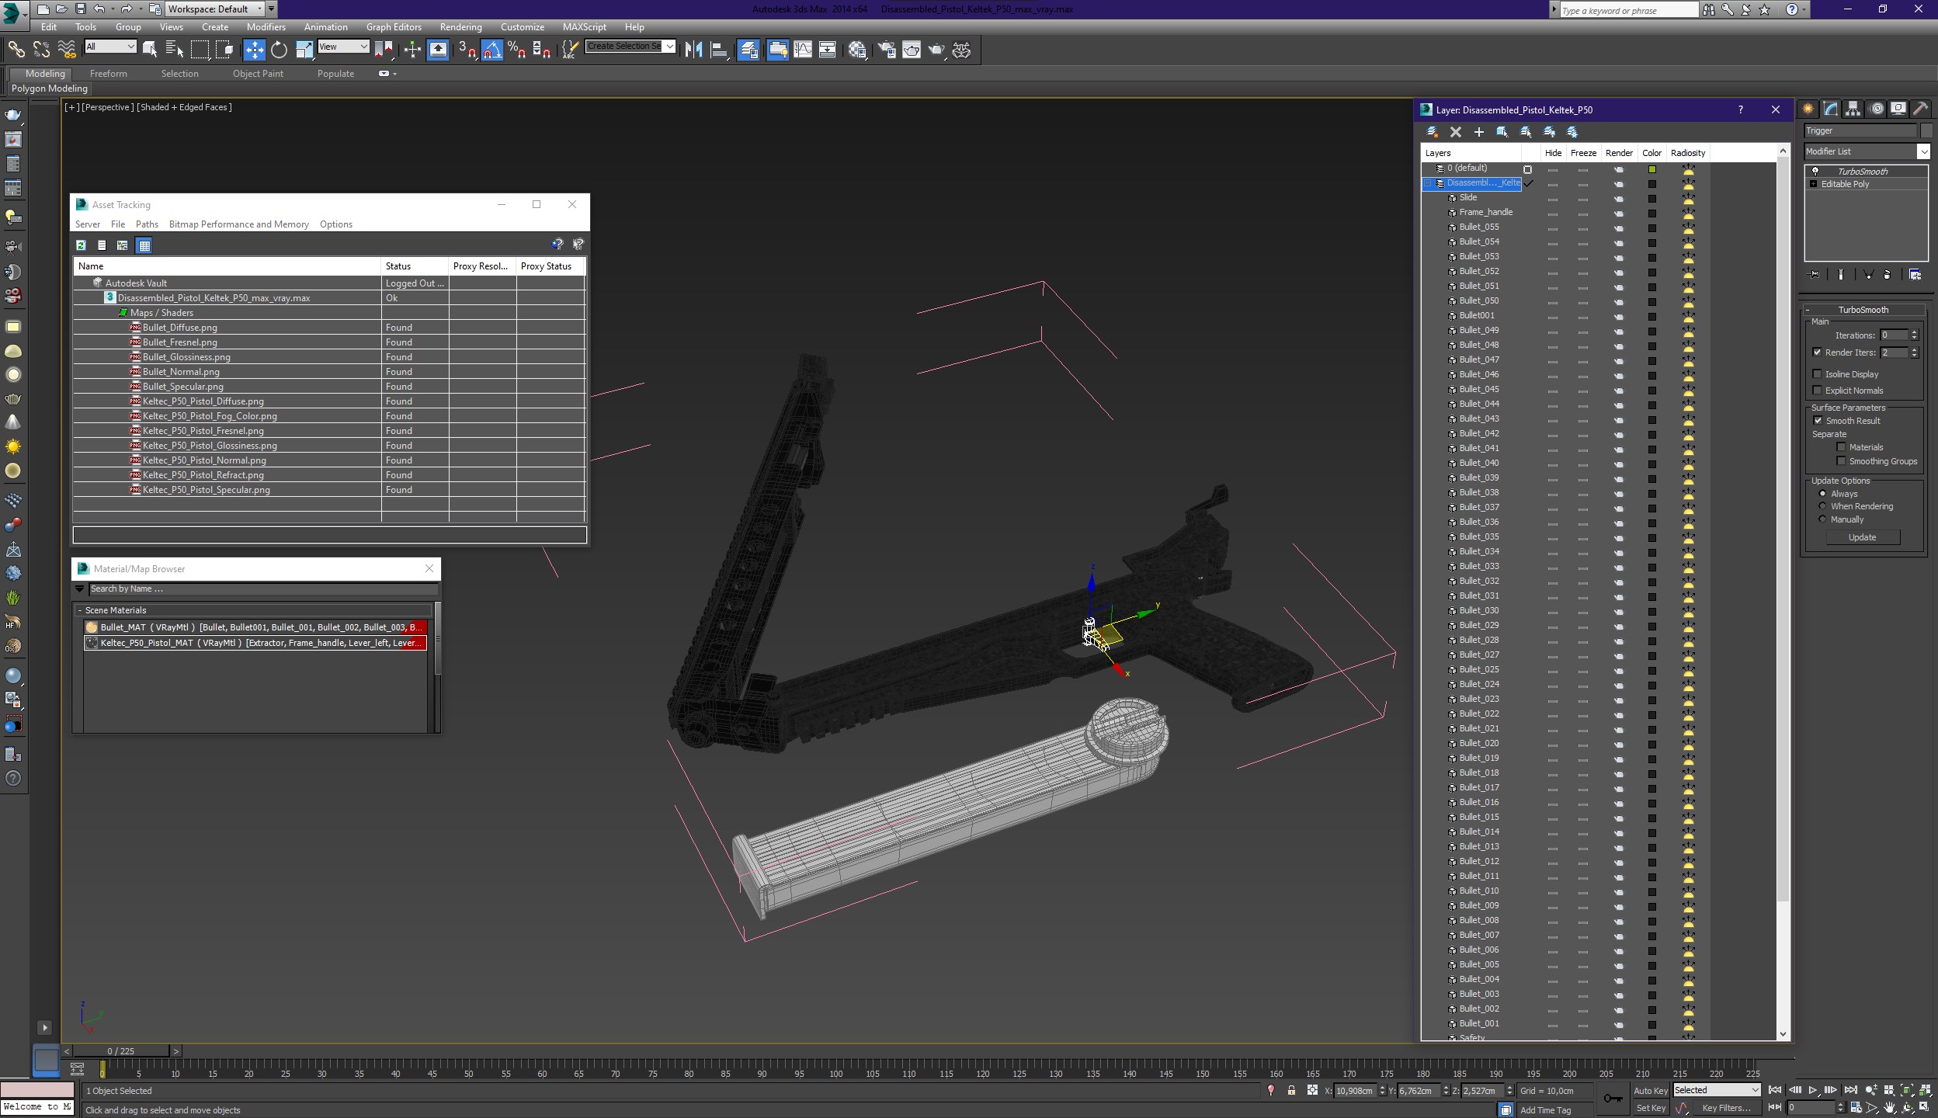This screenshot has width=1938, height=1118.
Task: Click the Save file icon in title bar
Action: [80, 9]
